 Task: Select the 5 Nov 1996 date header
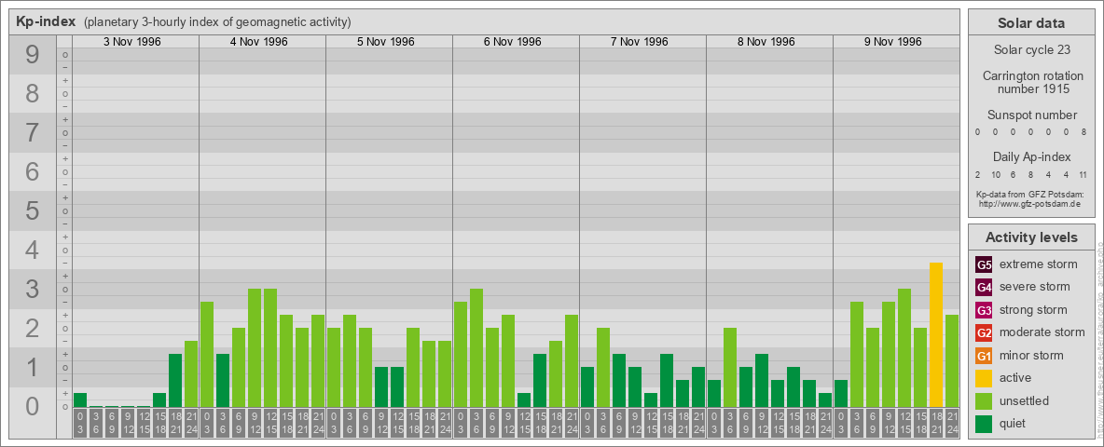(386, 42)
